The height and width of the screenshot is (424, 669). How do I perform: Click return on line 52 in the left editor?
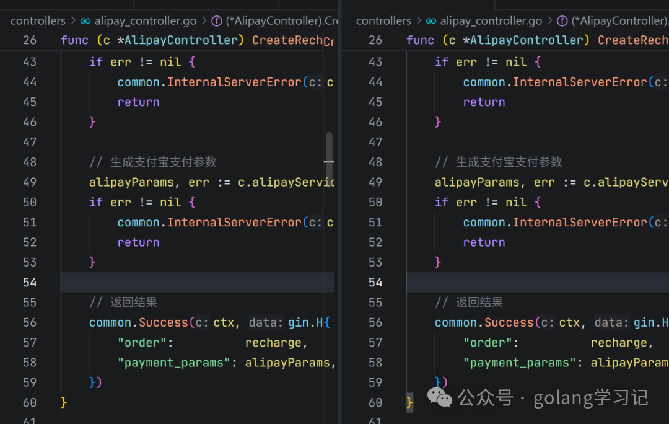[138, 242]
